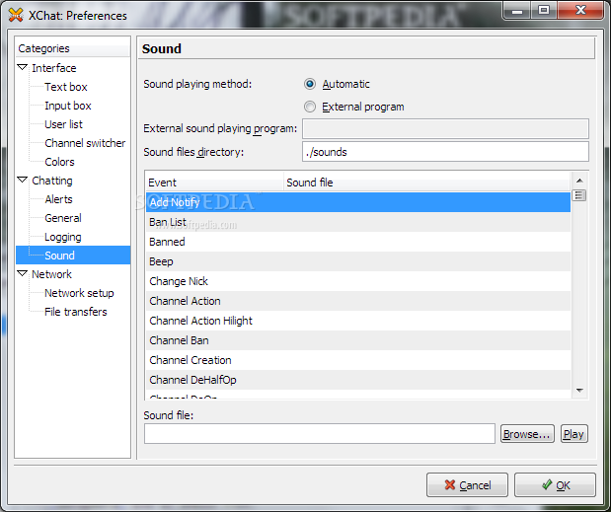
Task: Select the Network category label
Action: (51, 274)
